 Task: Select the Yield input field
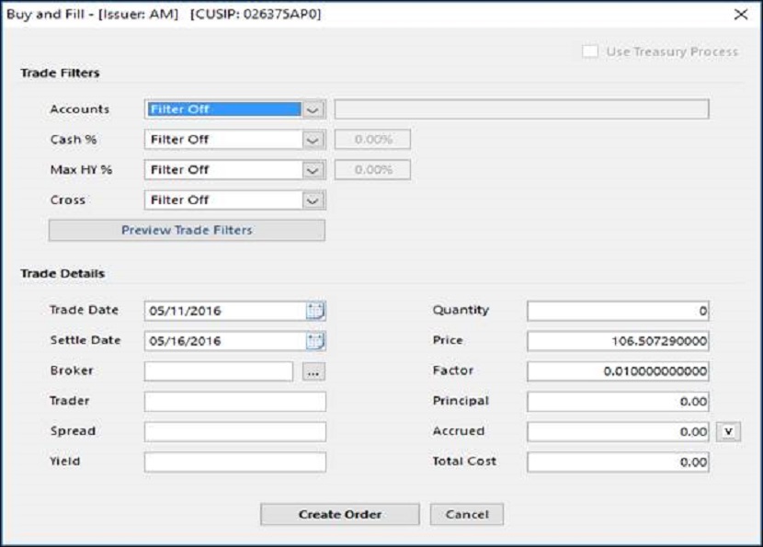tap(235, 462)
